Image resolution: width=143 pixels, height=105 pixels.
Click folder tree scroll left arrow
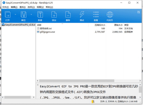pyautogui.click(x=3, y=97)
